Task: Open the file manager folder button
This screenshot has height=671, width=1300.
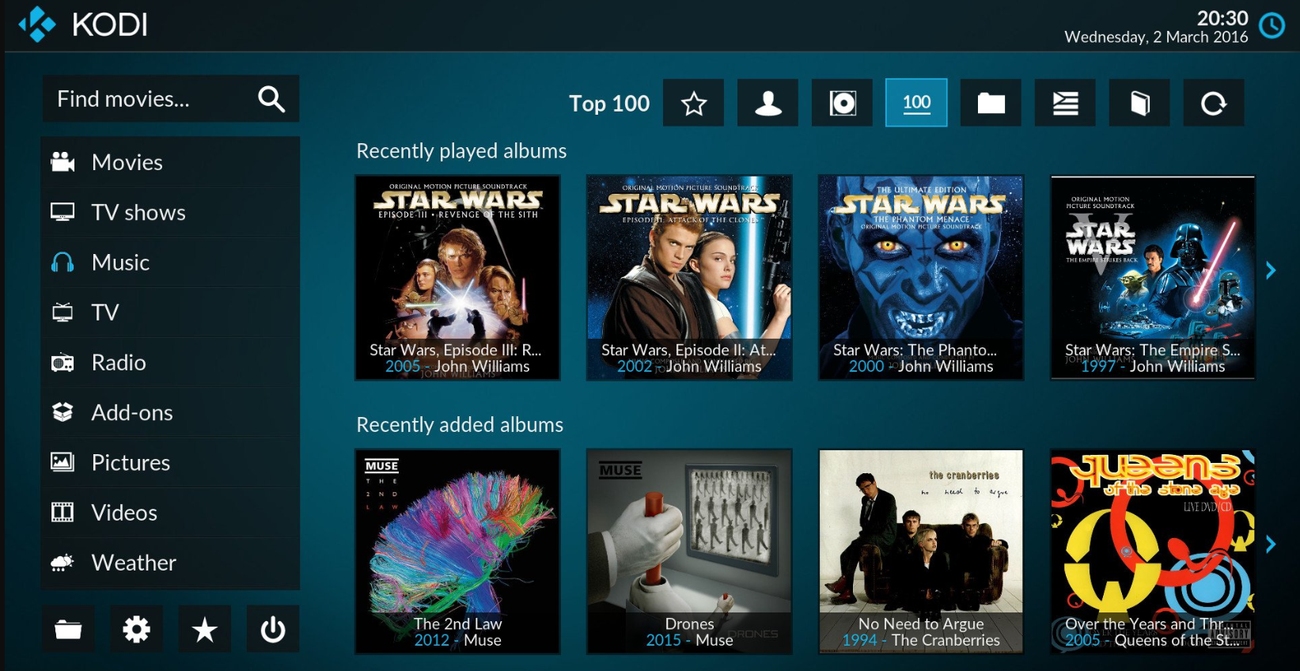Action: click(68, 629)
